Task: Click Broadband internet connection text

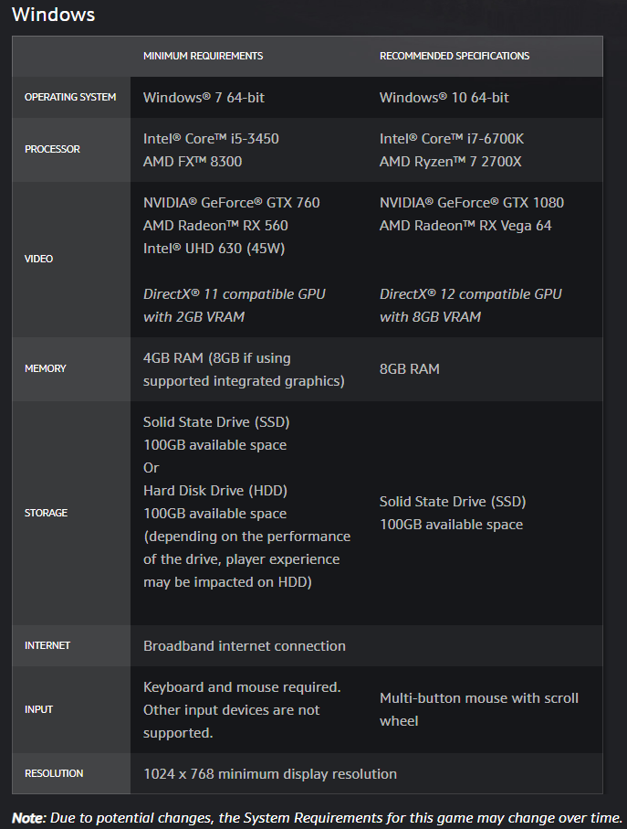Action: tap(245, 646)
